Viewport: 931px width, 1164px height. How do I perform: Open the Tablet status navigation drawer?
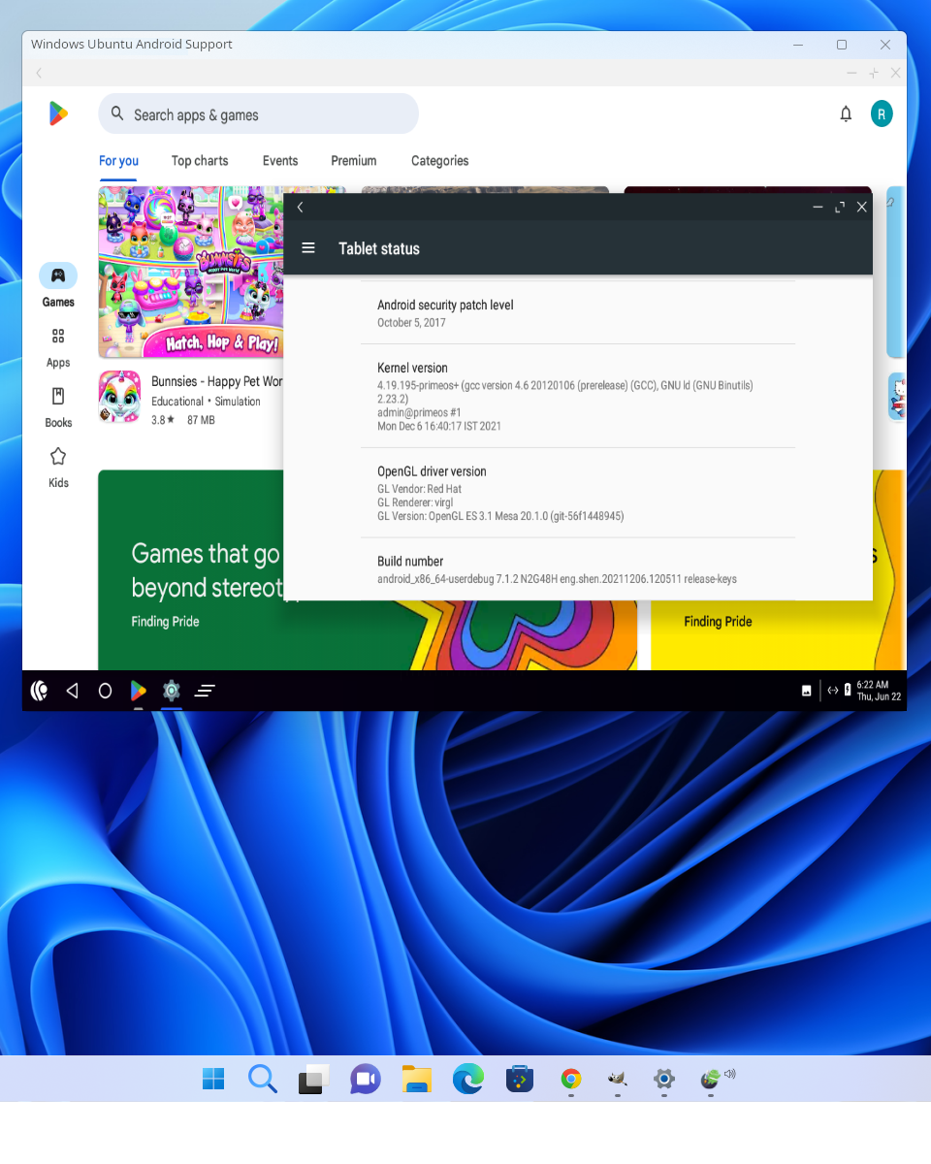(x=308, y=247)
